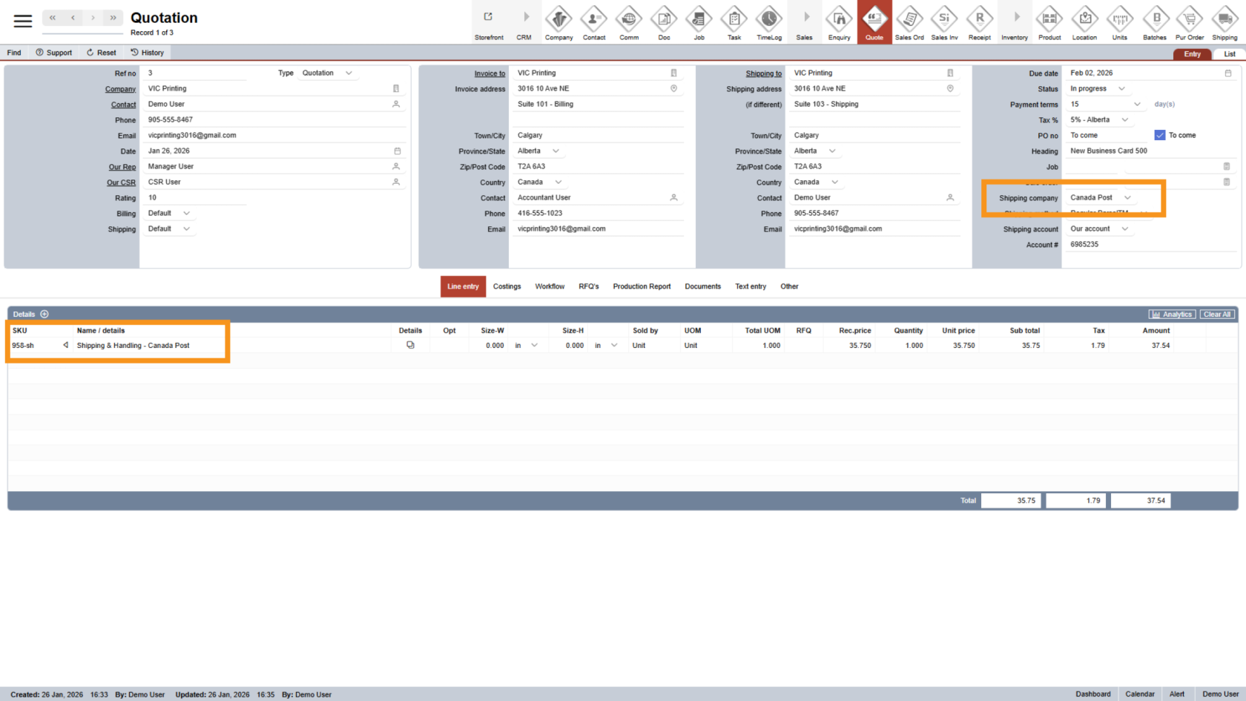Open the Production Report tab
This screenshot has width=1246, height=701.
coord(642,286)
